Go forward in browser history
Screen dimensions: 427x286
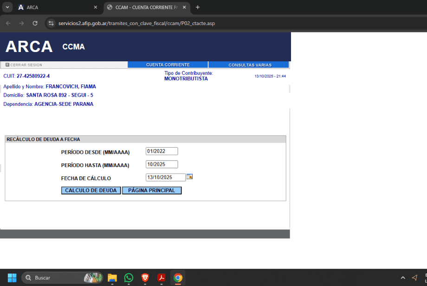point(21,23)
